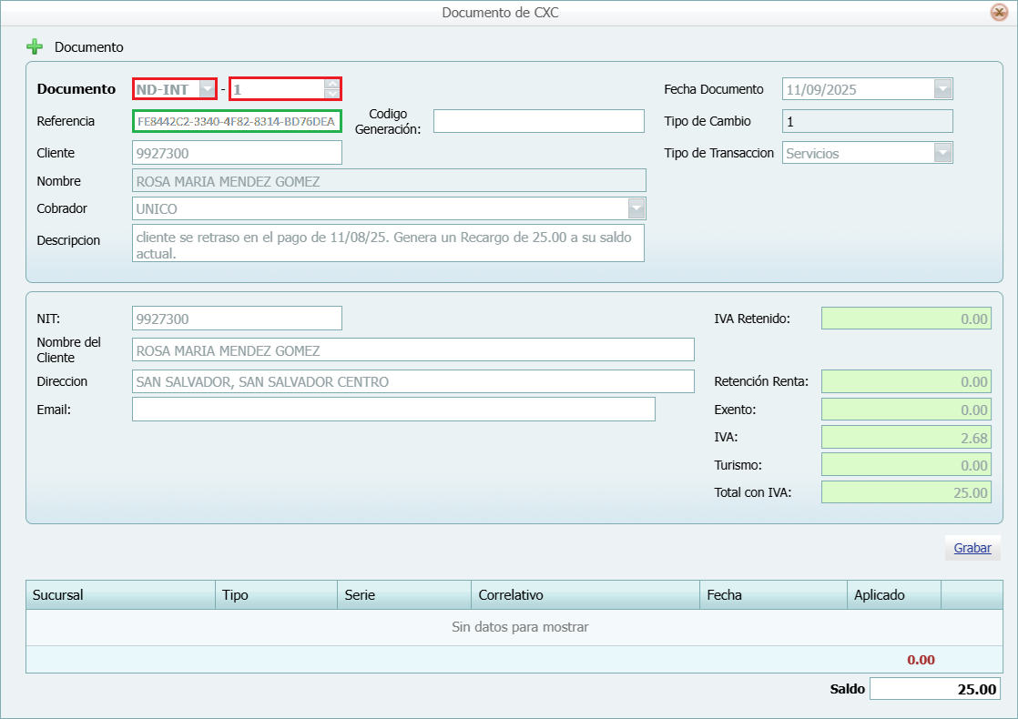Image resolution: width=1018 pixels, height=719 pixels.
Task: Click the green plus Documento icon
Action: point(35,46)
